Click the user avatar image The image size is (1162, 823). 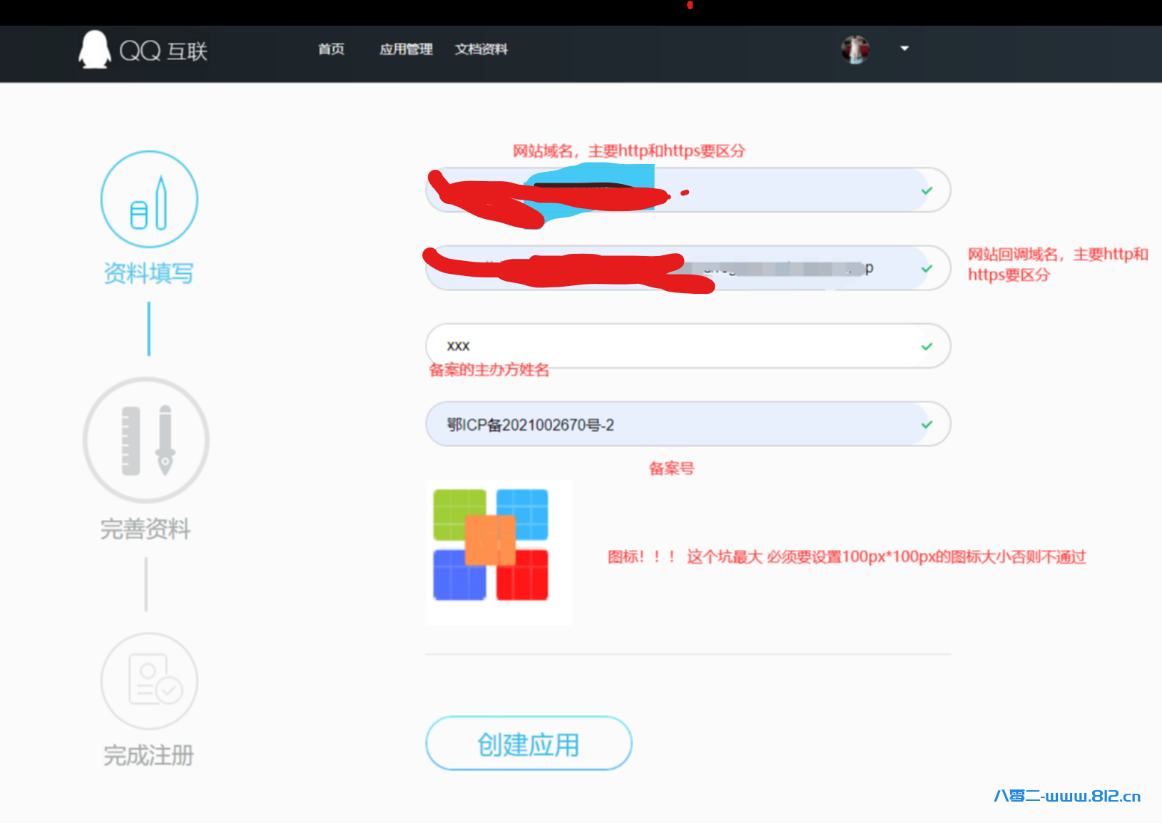coord(855,48)
